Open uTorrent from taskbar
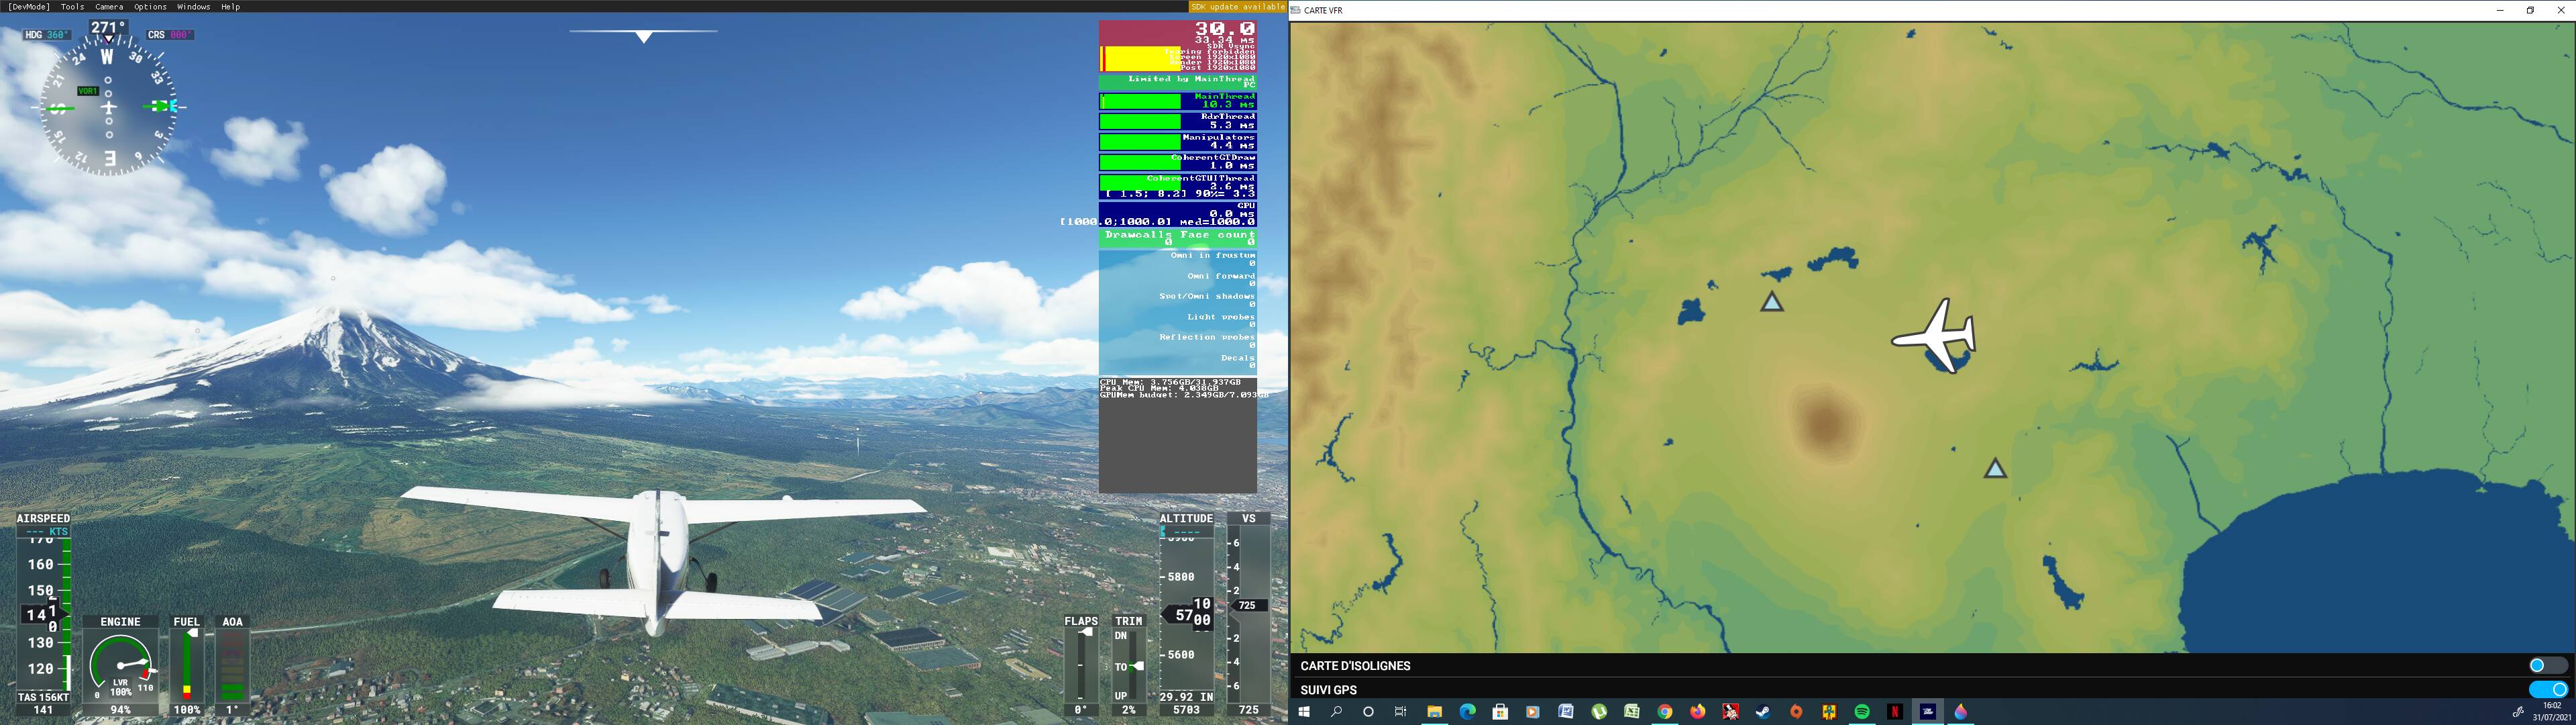2576x725 pixels. (x=1599, y=712)
